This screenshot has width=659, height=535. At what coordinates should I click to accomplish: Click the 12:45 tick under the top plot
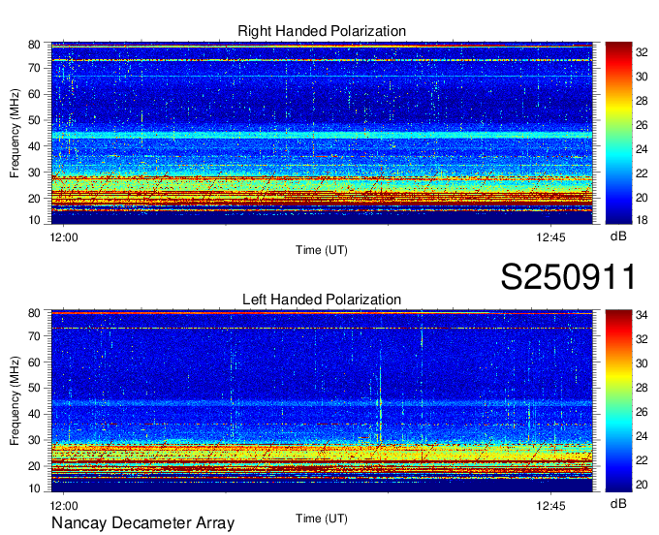551,236
